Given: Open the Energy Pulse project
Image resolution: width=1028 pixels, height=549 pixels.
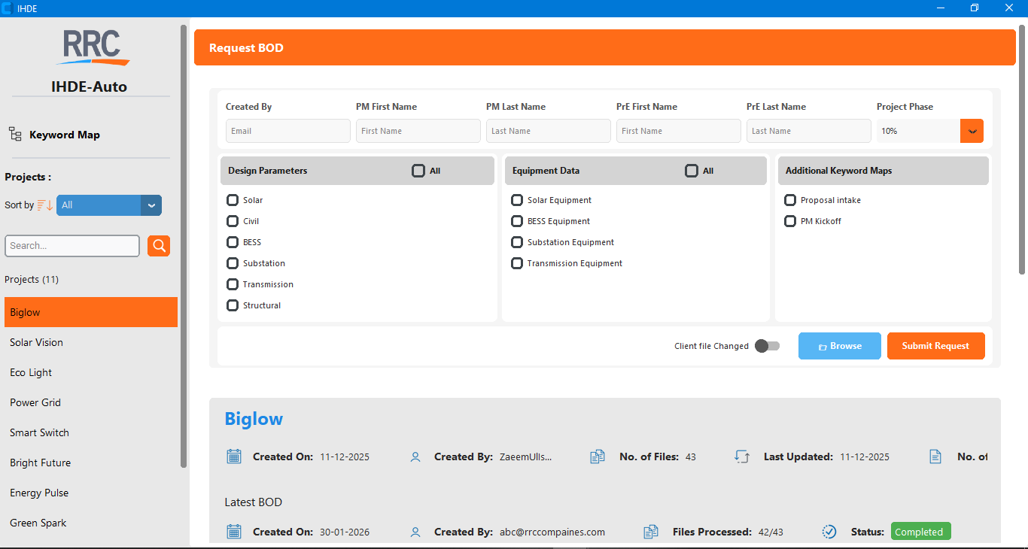Looking at the screenshot, I should point(91,493).
